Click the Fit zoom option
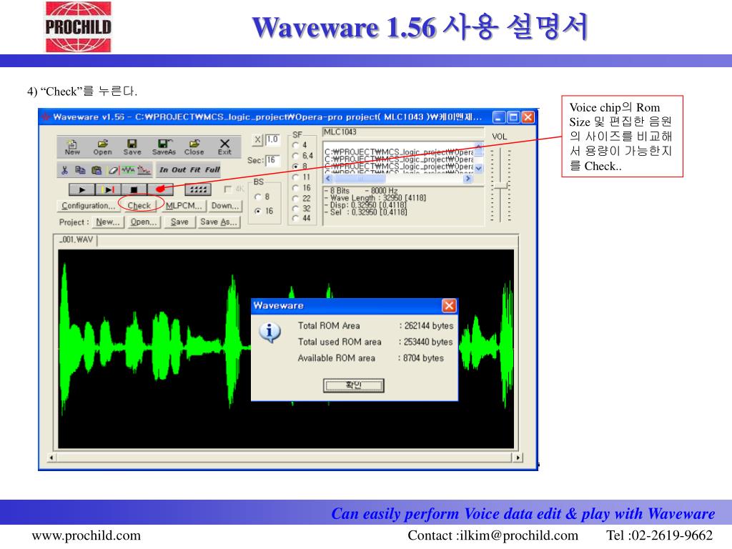The image size is (732, 549). [195, 170]
